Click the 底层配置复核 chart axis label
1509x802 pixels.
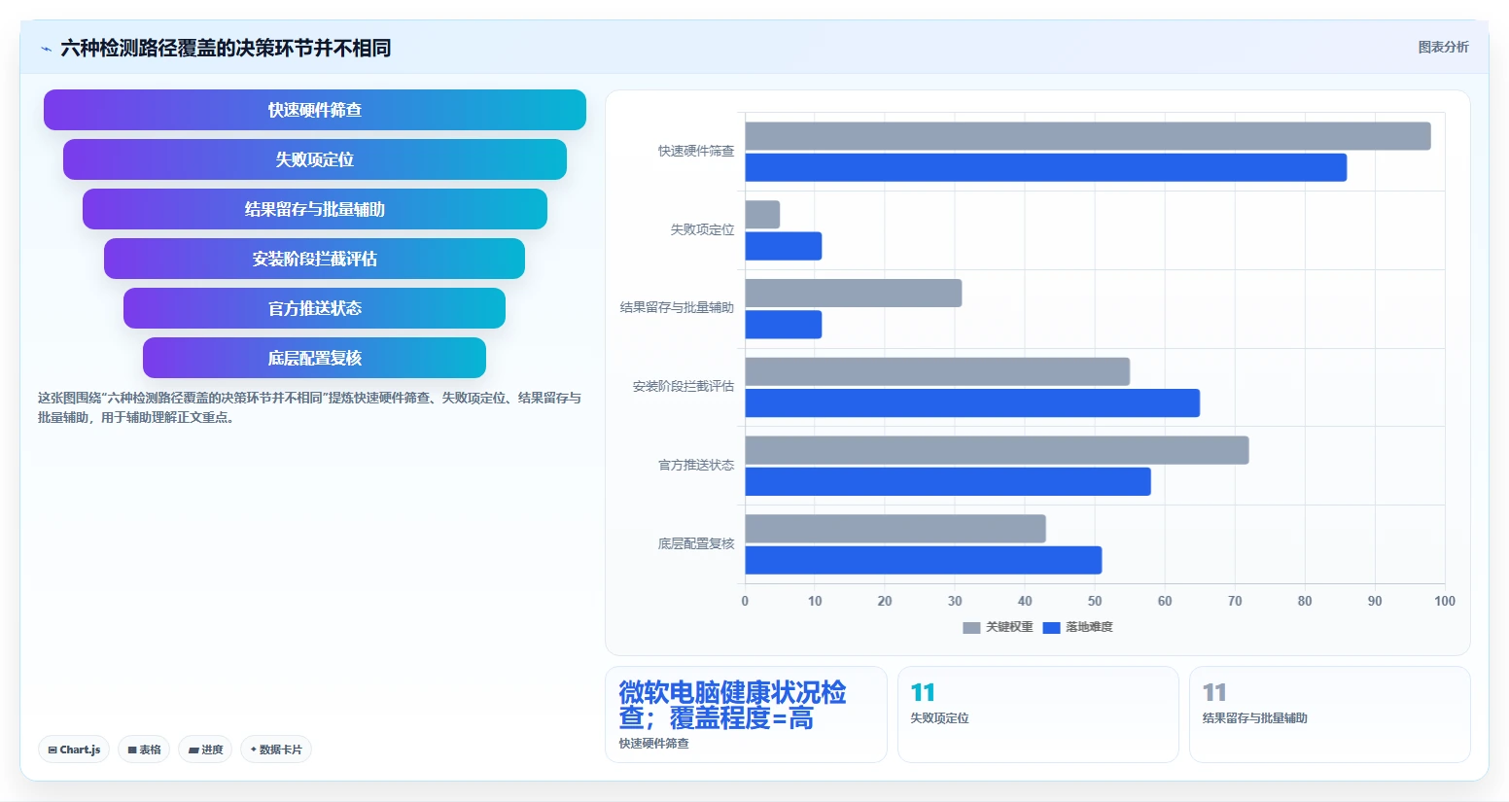point(696,543)
